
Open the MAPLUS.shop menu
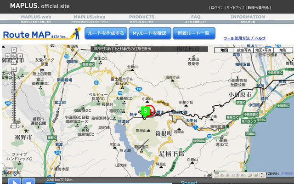90,17
